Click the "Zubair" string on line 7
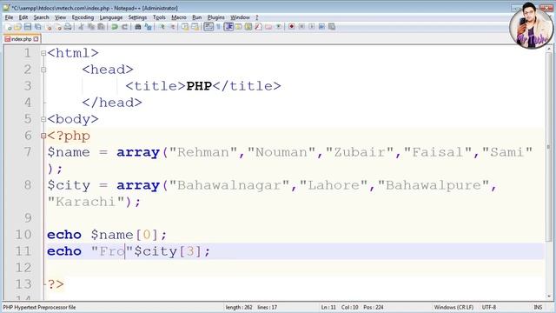The width and height of the screenshot is (556, 313). point(360,152)
